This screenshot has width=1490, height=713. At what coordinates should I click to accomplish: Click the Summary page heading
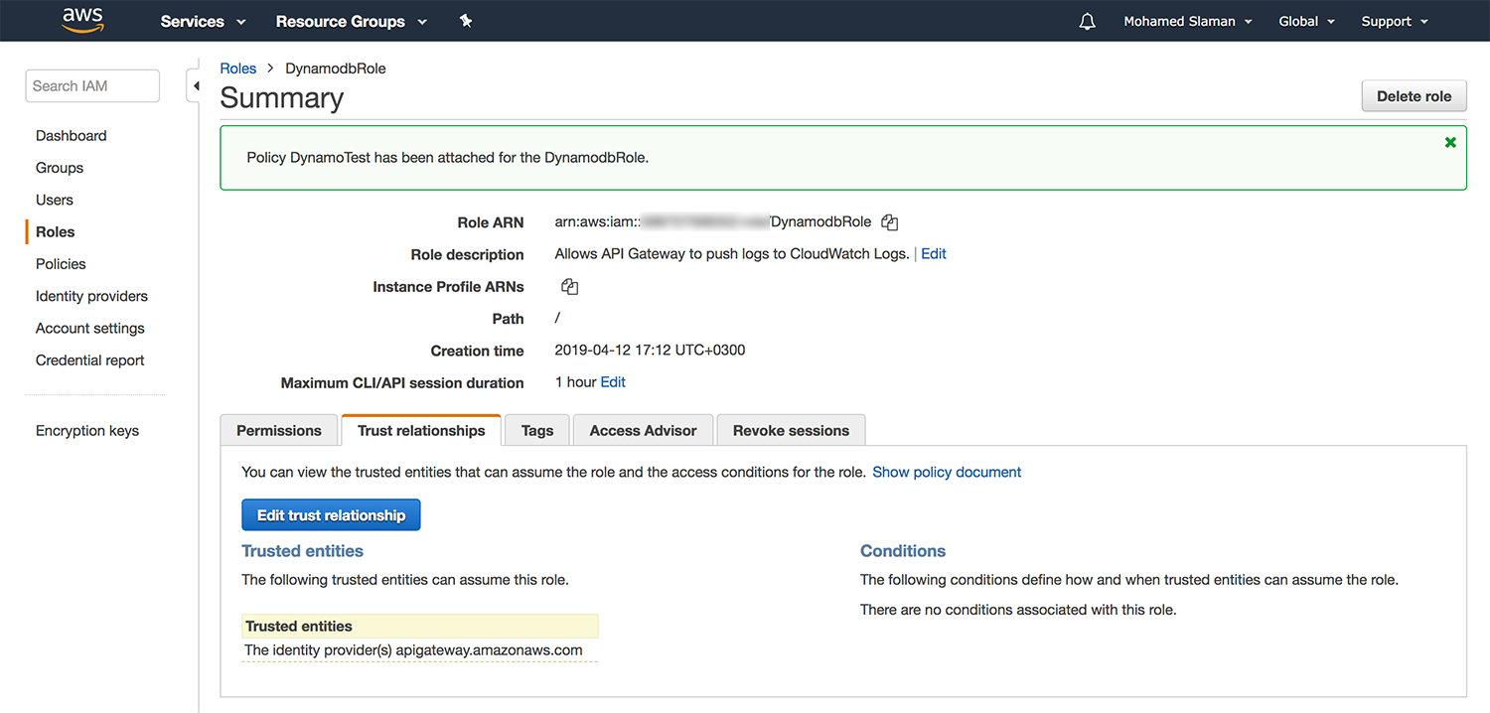(282, 97)
